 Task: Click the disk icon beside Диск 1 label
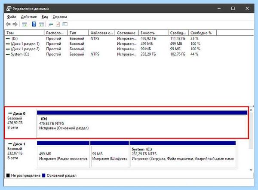pos(10,144)
